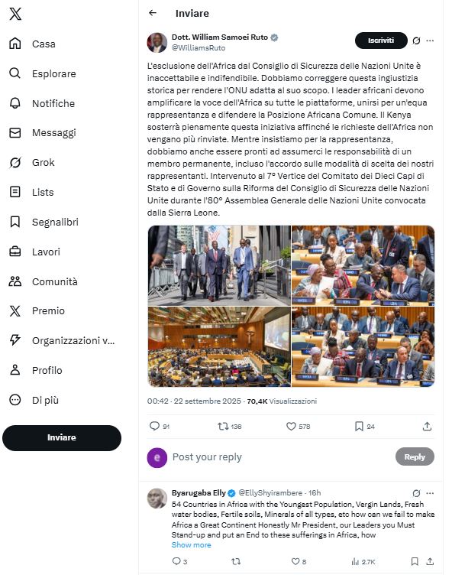Image resolution: width=452 pixels, height=575 pixels.
Task: Click the X logo at the top
Action: coord(15,14)
